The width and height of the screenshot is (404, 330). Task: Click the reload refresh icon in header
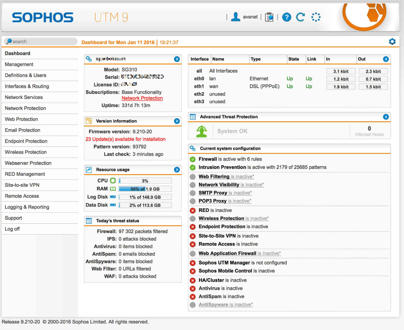[300, 17]
